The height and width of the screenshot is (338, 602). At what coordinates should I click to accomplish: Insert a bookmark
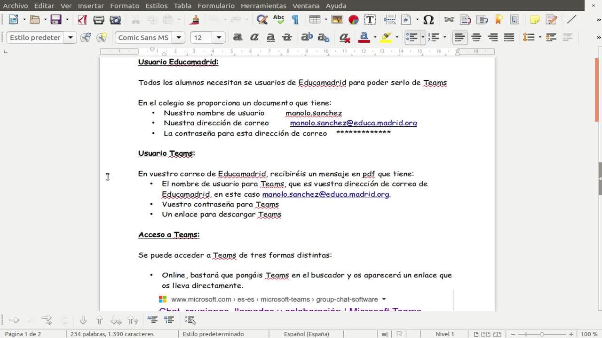[x=498, y=20]
